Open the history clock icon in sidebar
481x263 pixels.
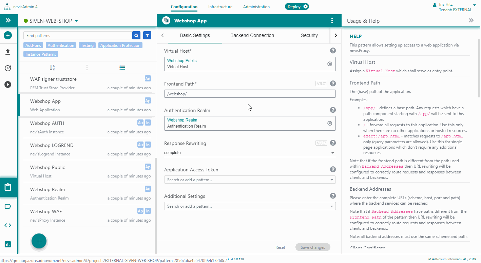coord(8,68)
